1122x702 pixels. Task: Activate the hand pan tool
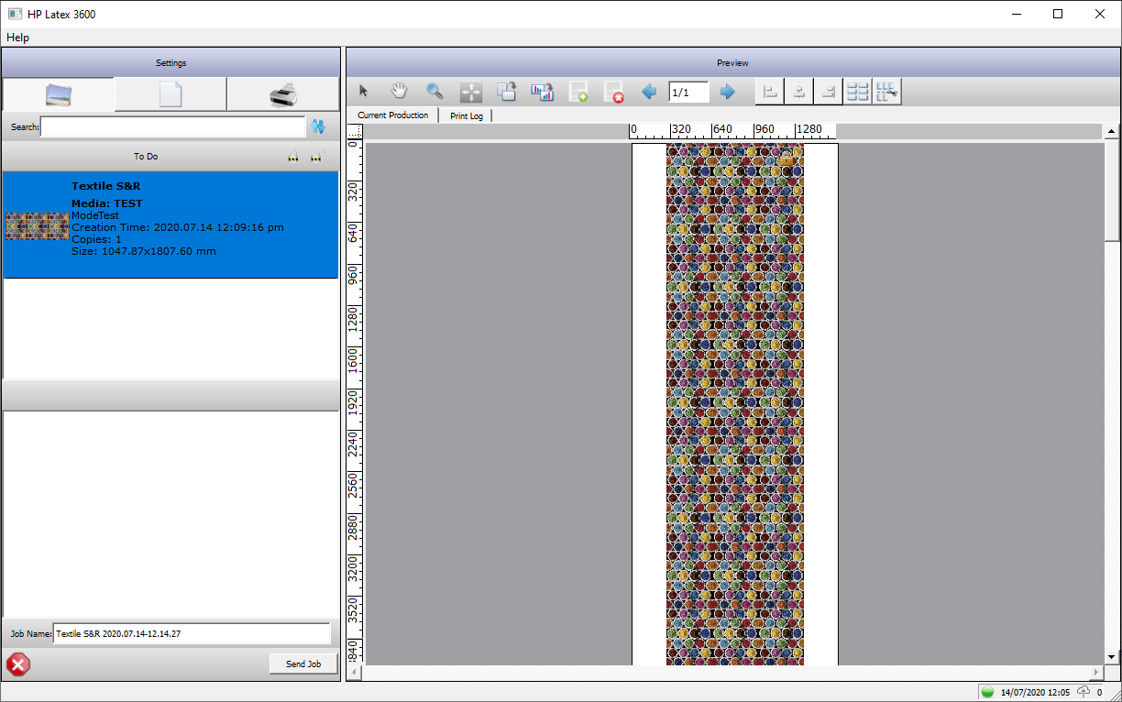[x=399, y=92]
